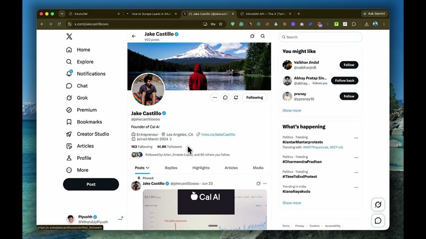This screenshot has height=239, width=426.
Task: Show more in You might like
Action: [291, 110]
